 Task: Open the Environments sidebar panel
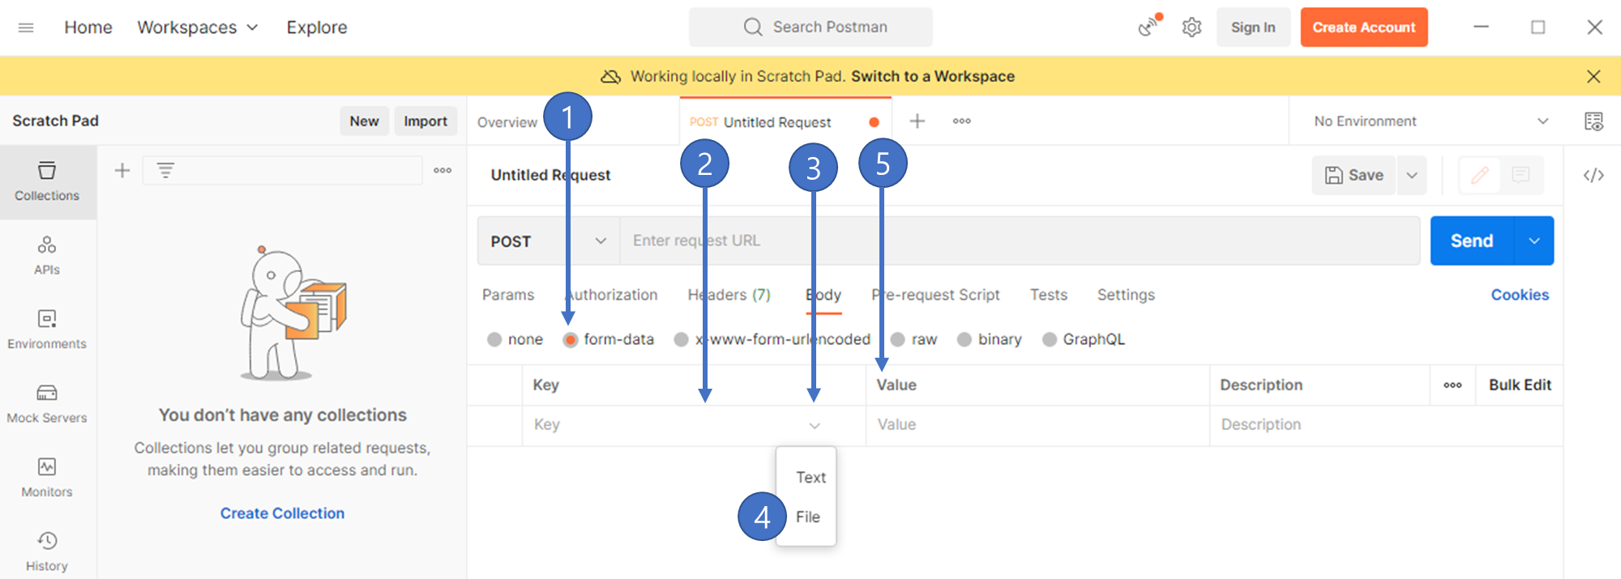(47, 330)
